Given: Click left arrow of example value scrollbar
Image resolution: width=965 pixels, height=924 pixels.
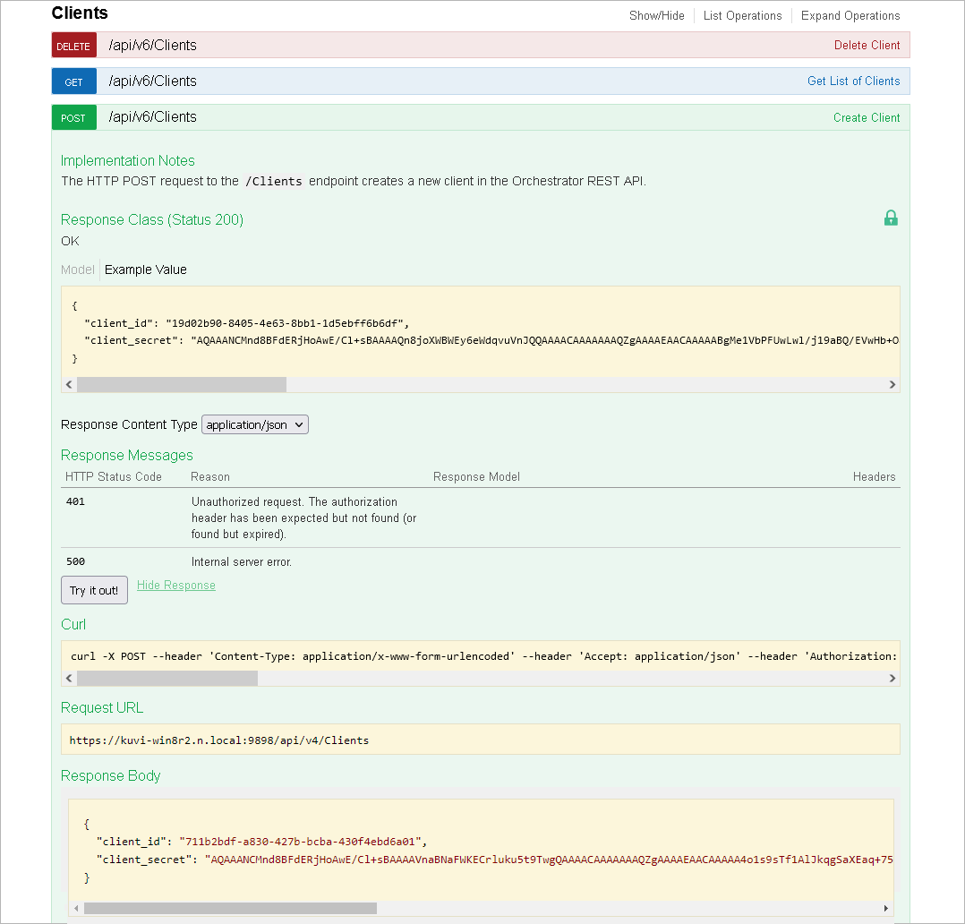Looking at the screenshot, I should [69, 385].
